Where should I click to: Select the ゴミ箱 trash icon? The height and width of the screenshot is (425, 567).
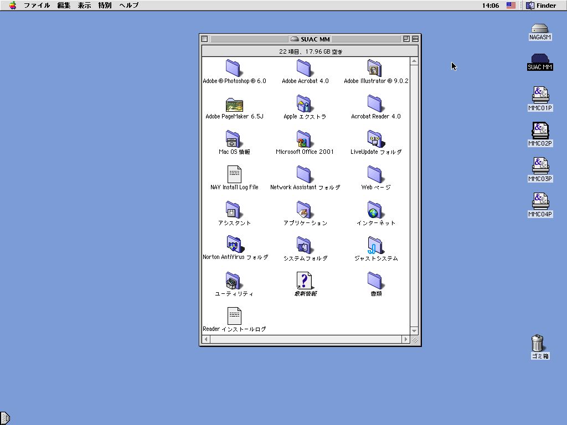538,344
